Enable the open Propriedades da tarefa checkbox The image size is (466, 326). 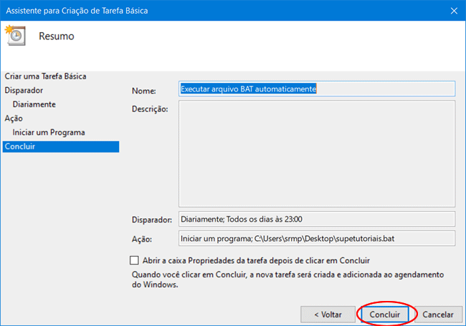click(x=134, y=260)
